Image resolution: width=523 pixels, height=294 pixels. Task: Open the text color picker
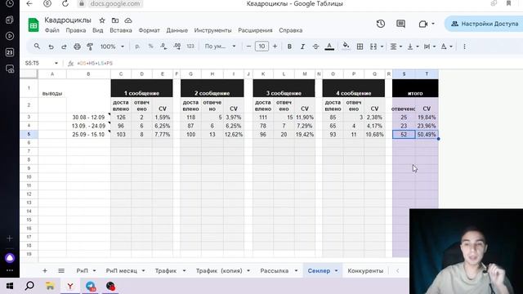329,47
